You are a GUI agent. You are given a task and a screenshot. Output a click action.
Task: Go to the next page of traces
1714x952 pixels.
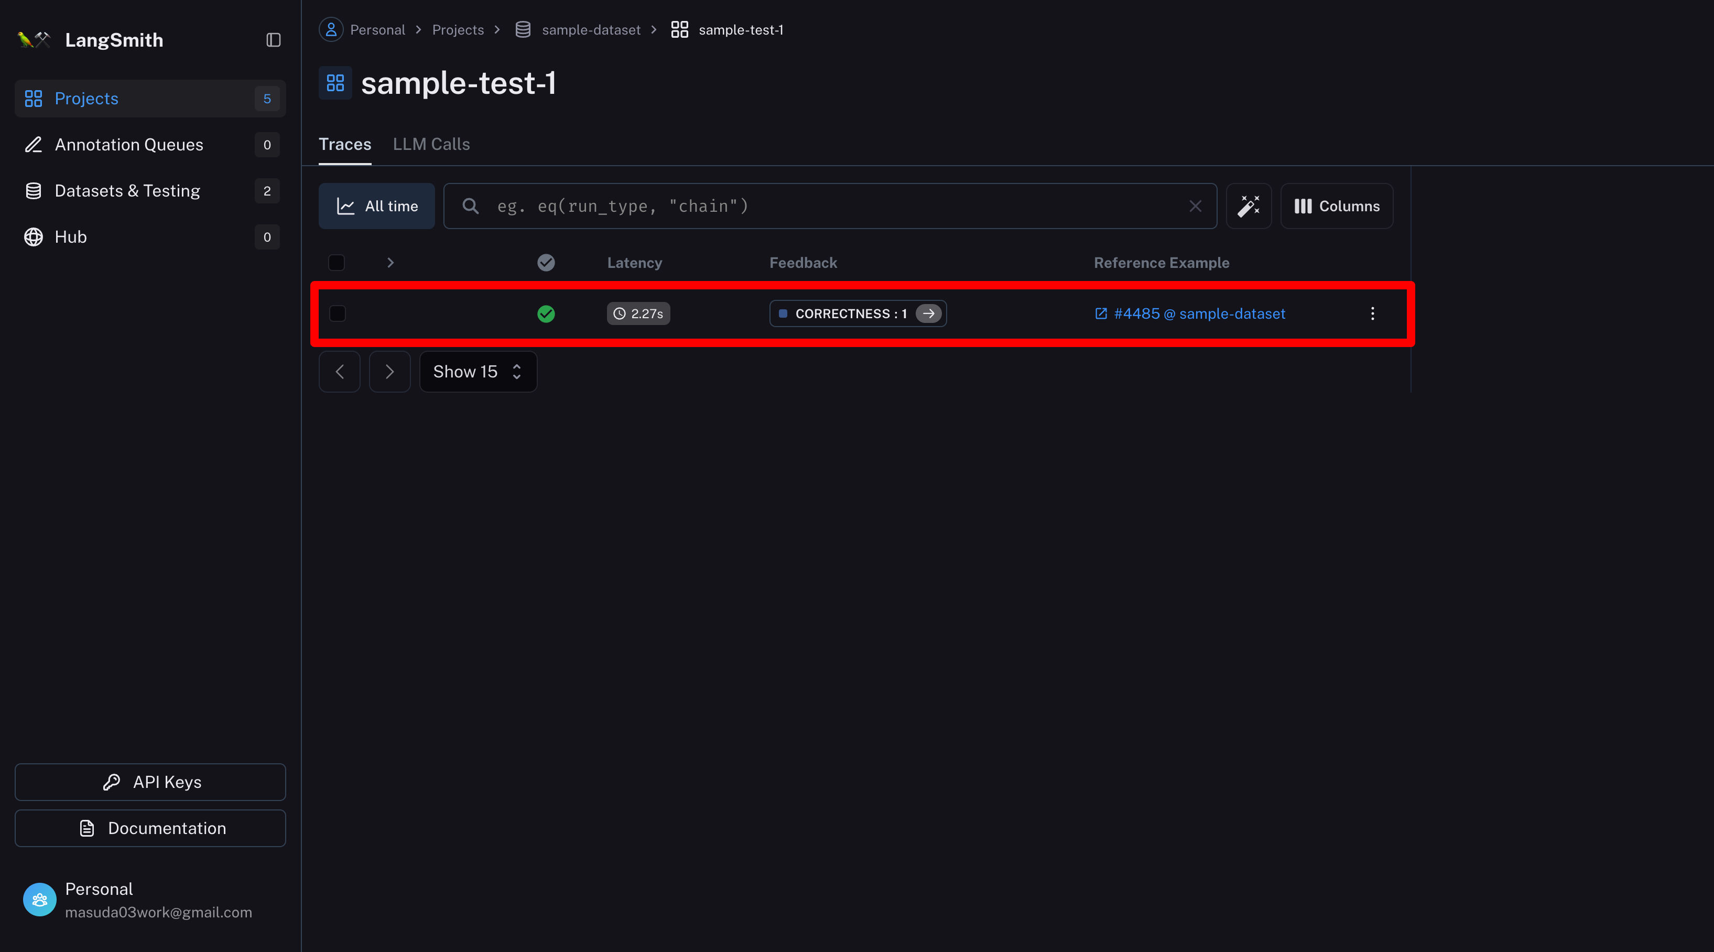point(390,371)
